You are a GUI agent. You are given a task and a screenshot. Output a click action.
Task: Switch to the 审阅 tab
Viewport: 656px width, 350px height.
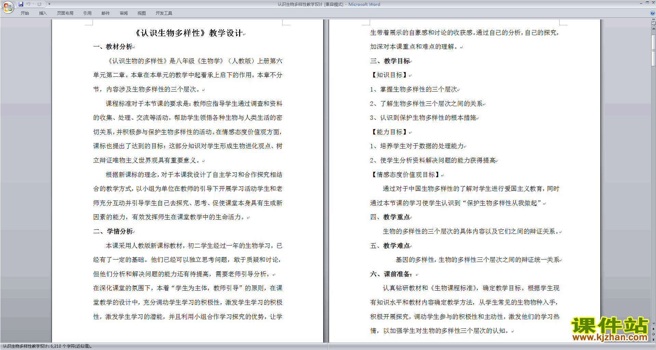coord(124,13)
